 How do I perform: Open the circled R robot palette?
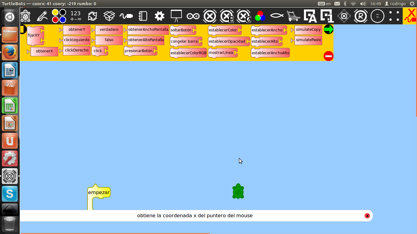361,16
